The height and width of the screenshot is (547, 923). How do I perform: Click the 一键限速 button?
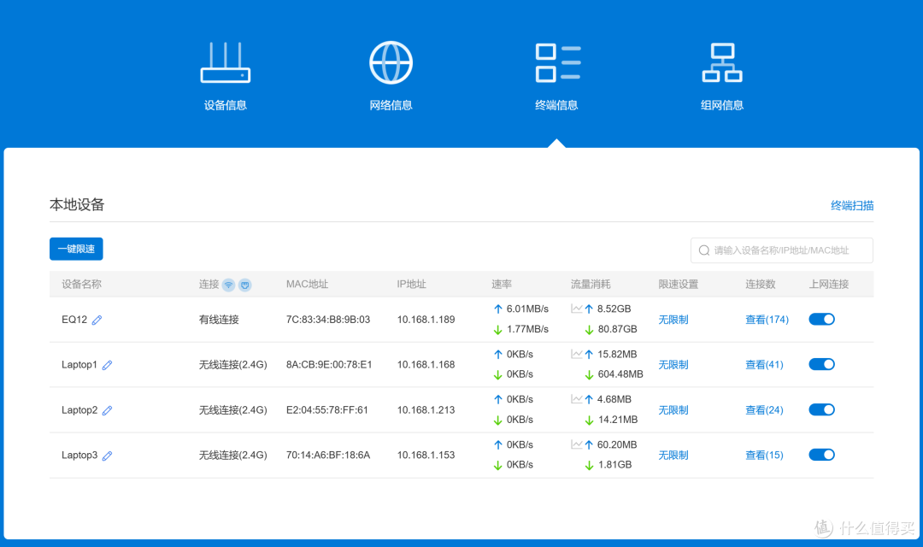(76, 249)
